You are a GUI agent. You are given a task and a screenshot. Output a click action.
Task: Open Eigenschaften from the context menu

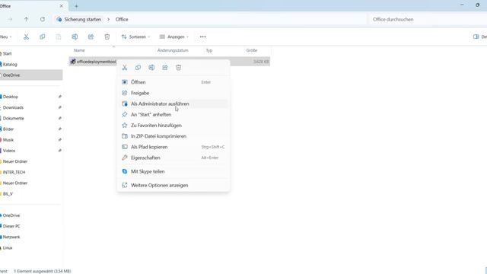173,158
